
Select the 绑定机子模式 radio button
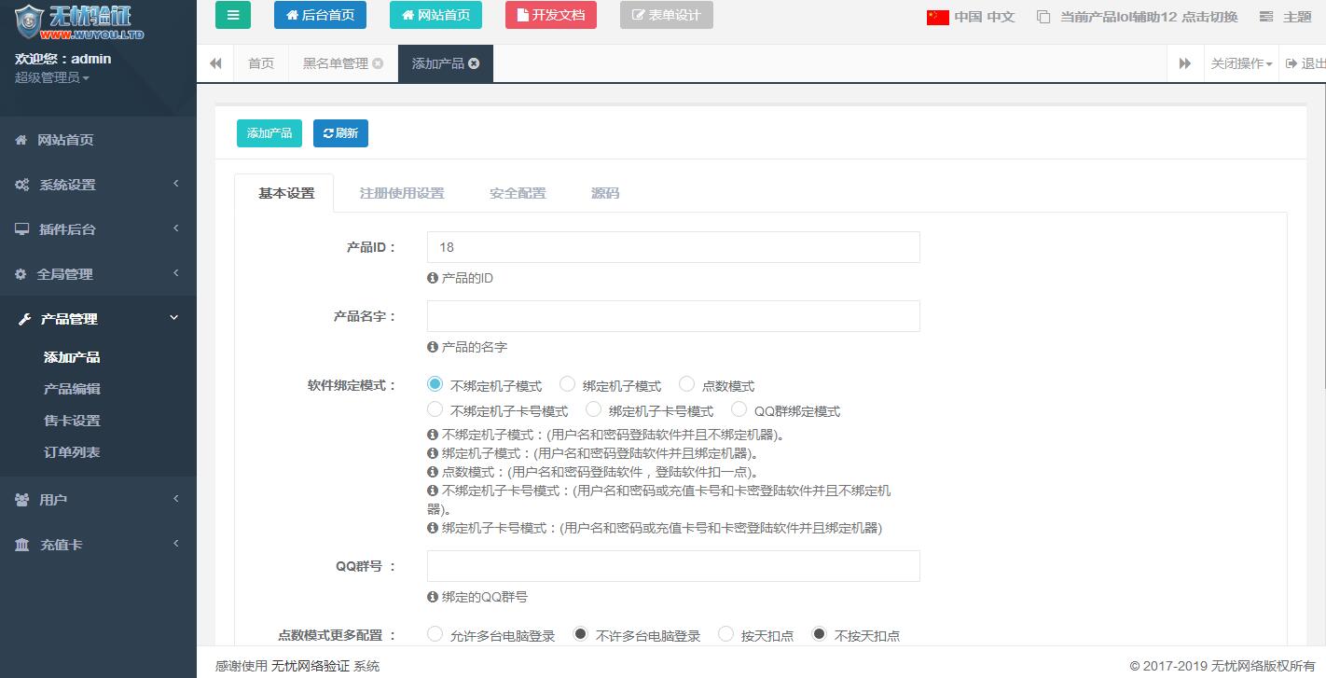tap(567, 384)
